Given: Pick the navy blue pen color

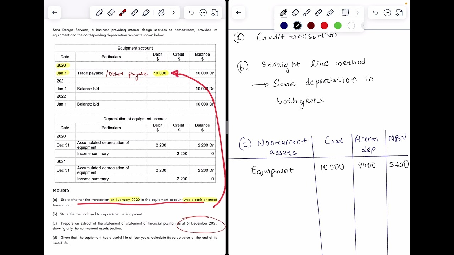Looking at the screenshot, I should (284, 25).
